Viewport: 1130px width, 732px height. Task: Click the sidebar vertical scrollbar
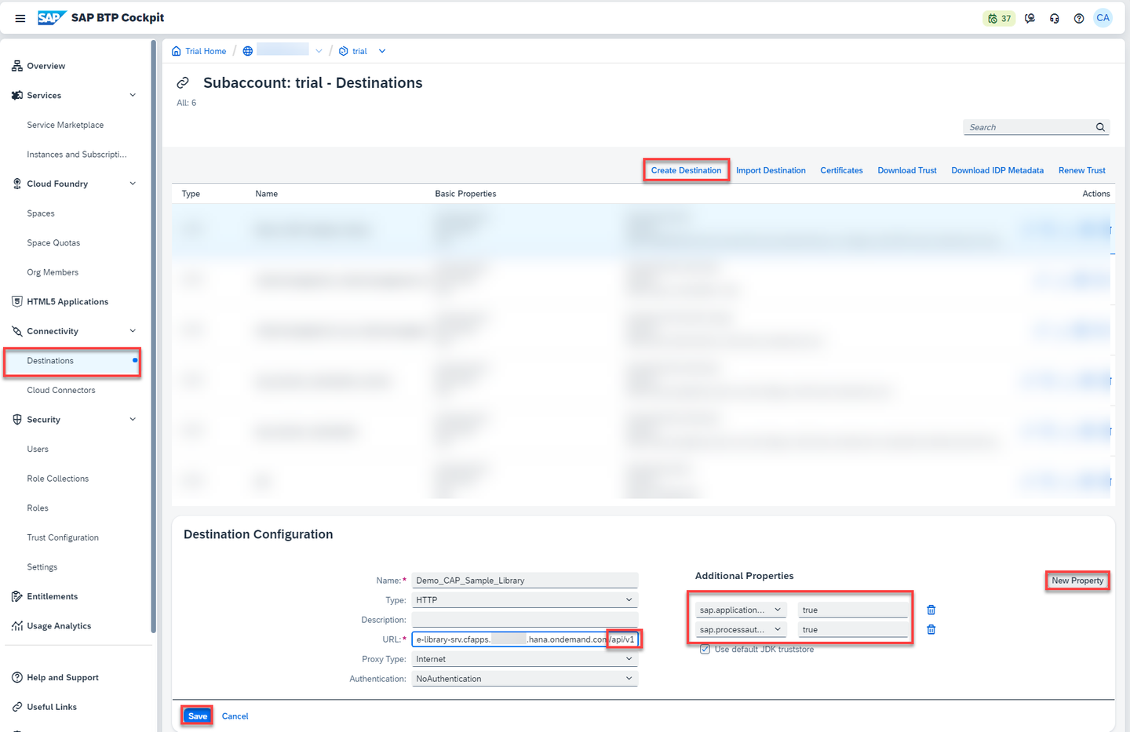pos(154,337)
